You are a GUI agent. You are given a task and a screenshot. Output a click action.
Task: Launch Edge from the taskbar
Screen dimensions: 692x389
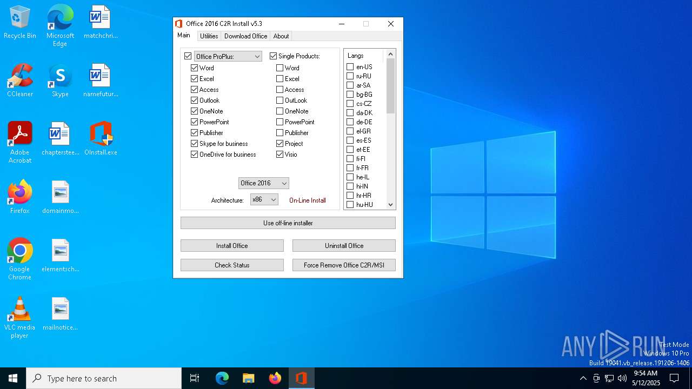pyautogui.click(x=222, y=378)
